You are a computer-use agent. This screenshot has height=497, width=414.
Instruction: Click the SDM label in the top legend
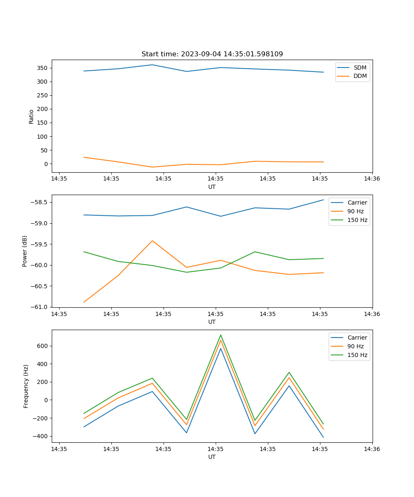360,68
